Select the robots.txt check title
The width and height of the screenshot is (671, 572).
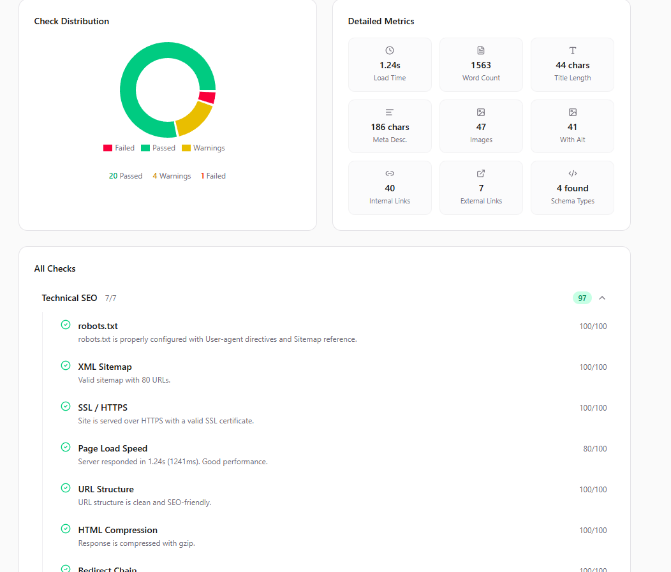tap(98, 326)
